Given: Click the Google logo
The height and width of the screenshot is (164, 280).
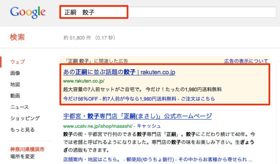Looking at the screenshot, I should tap(28, 12).
